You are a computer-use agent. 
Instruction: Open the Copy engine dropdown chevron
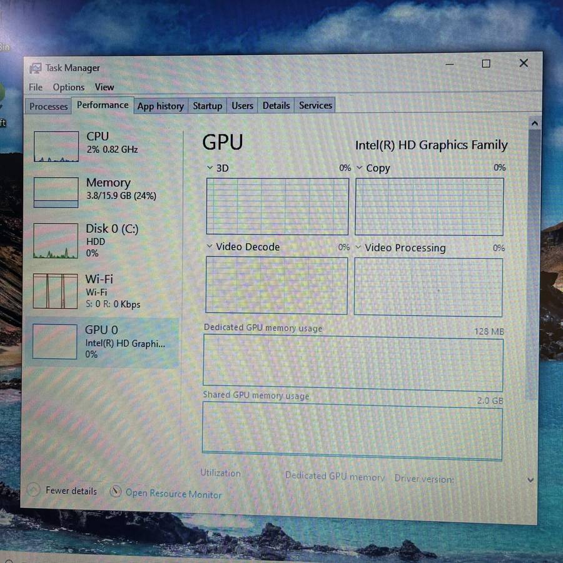[359, 168]
